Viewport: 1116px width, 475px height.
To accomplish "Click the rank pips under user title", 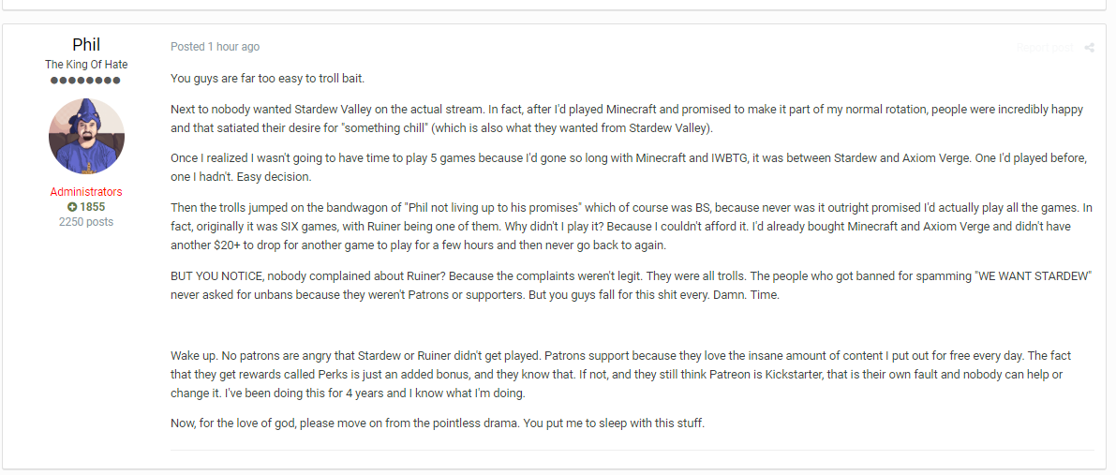I will tap(86, 81).
